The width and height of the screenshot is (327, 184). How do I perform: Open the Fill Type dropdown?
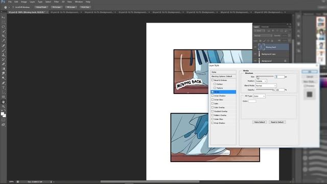259,96
